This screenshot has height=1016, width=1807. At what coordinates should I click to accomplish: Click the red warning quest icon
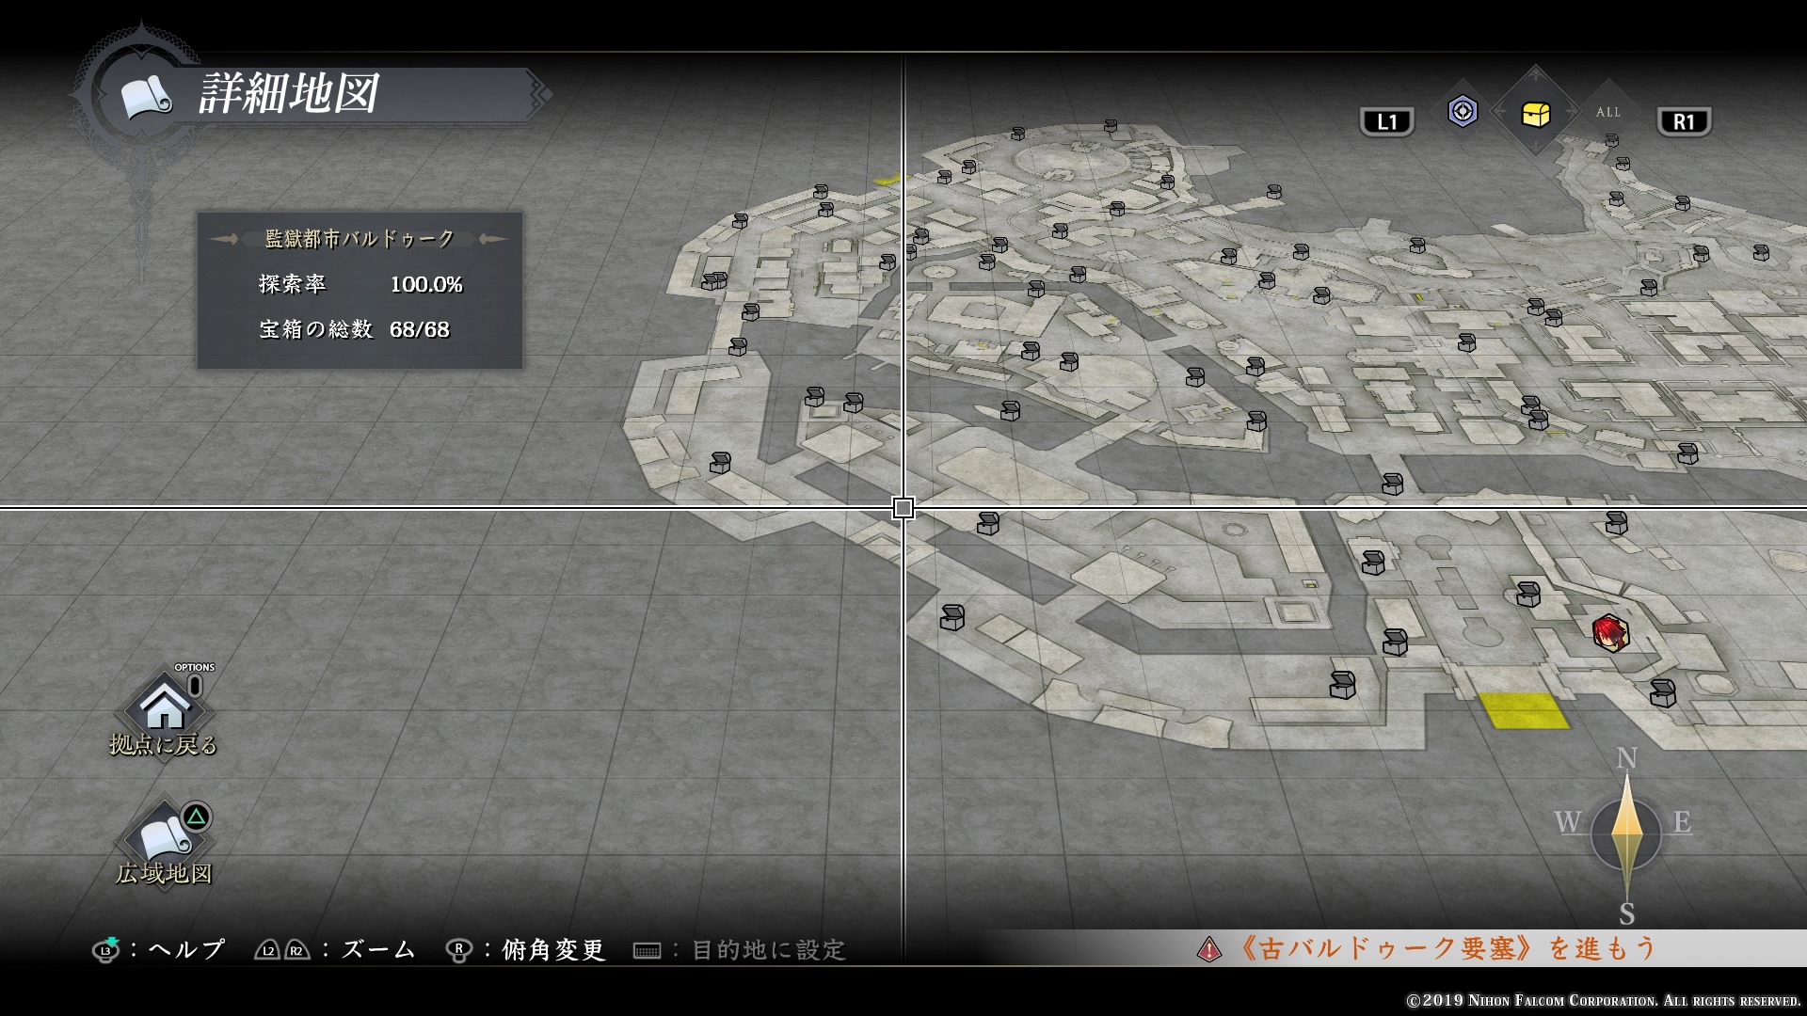click(1208, 948)
